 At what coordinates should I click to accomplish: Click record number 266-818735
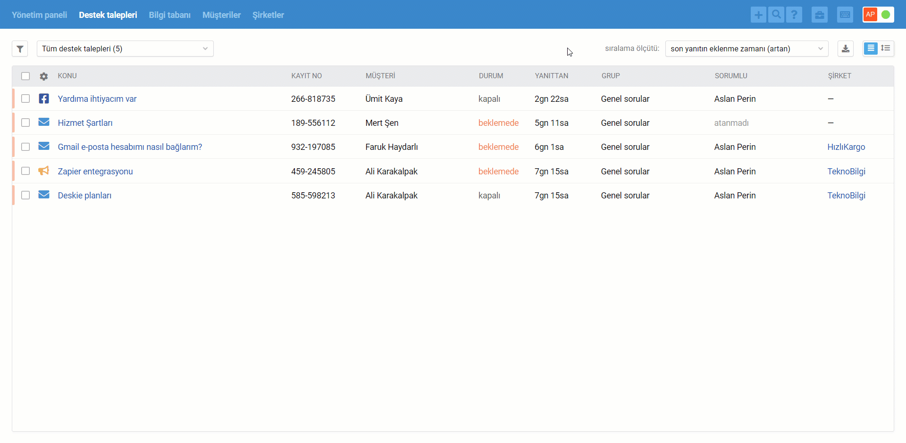[x=313, y=99]
